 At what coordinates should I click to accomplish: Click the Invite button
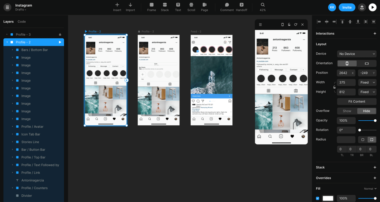(x=347, y=7)
